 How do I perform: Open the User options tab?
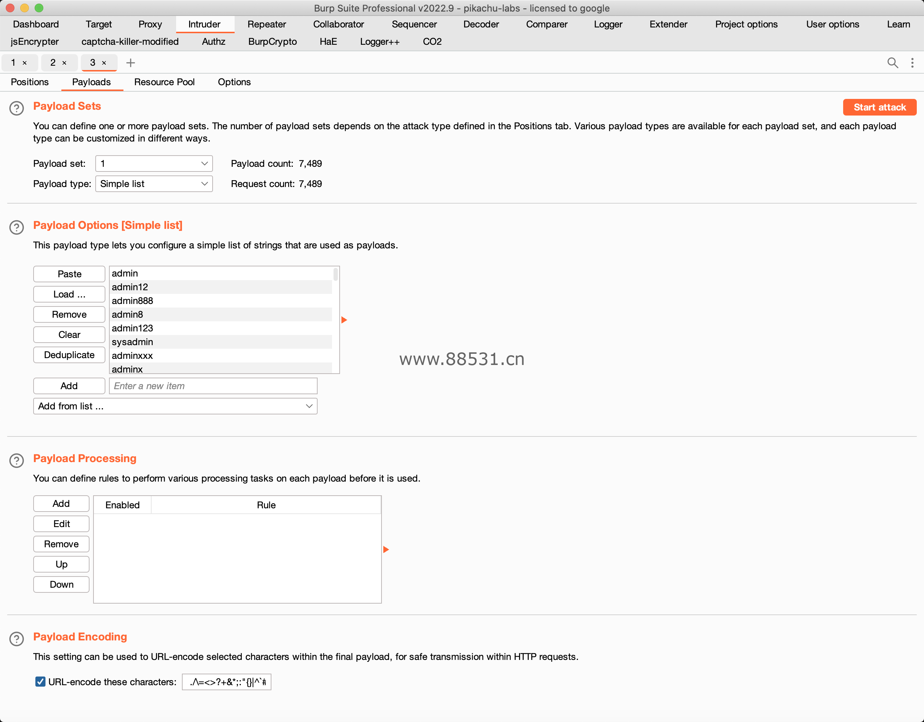833,24
